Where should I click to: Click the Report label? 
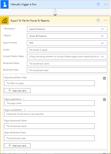7,35
